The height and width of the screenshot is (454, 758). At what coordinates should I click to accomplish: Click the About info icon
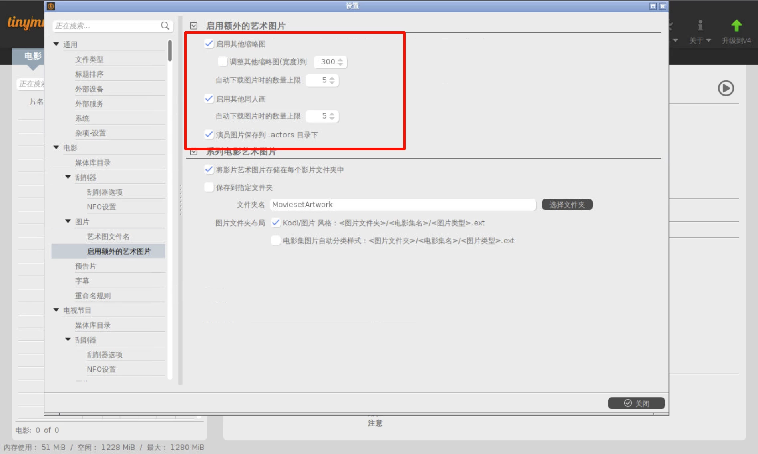point(700,26)
